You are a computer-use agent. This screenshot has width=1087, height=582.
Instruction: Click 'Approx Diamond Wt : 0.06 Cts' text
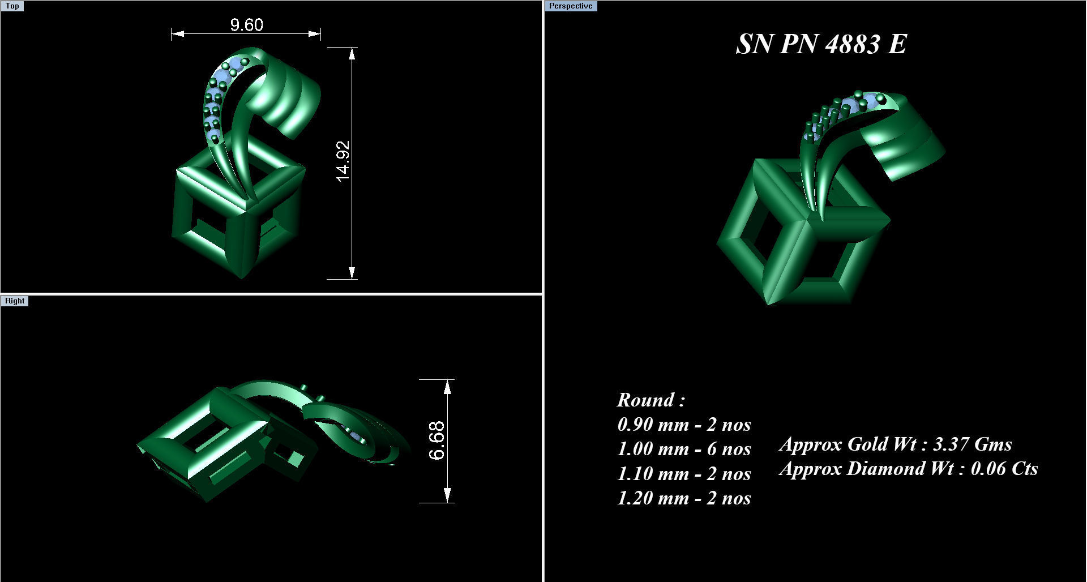[909, 469]
